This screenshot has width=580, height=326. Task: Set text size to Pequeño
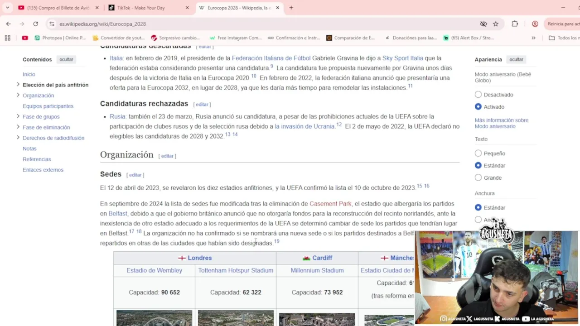pyautogui.click(x=478, y=153)
